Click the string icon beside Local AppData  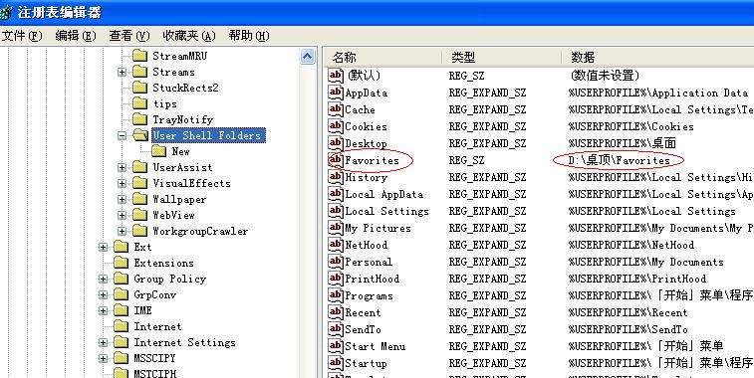coord(336,194)
